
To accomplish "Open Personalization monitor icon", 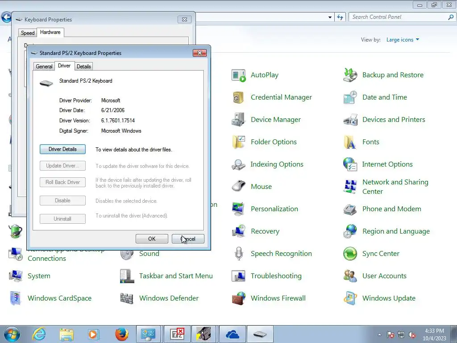I will coord(238,209).
